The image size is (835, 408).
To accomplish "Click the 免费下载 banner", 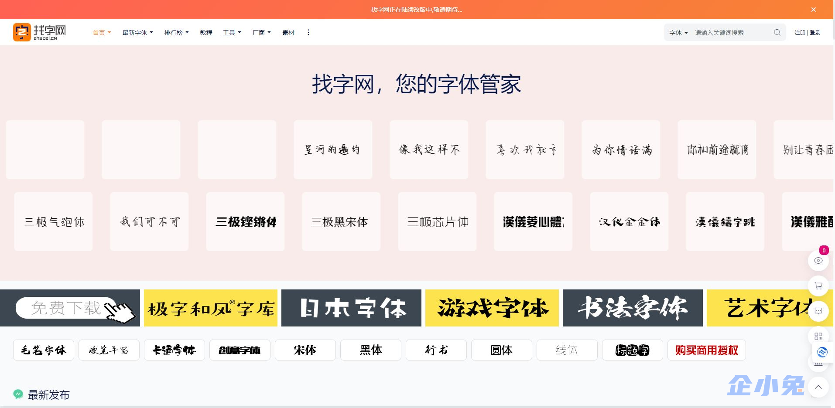I will pos(70,308).
